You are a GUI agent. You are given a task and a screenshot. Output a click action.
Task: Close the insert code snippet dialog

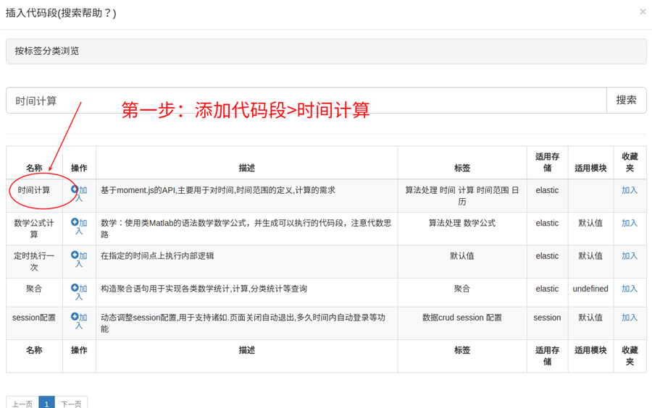tap(642, 12)
